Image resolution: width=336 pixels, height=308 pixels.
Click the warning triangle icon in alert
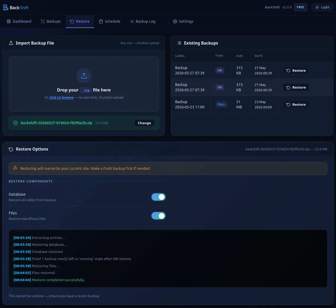[15, 168]
